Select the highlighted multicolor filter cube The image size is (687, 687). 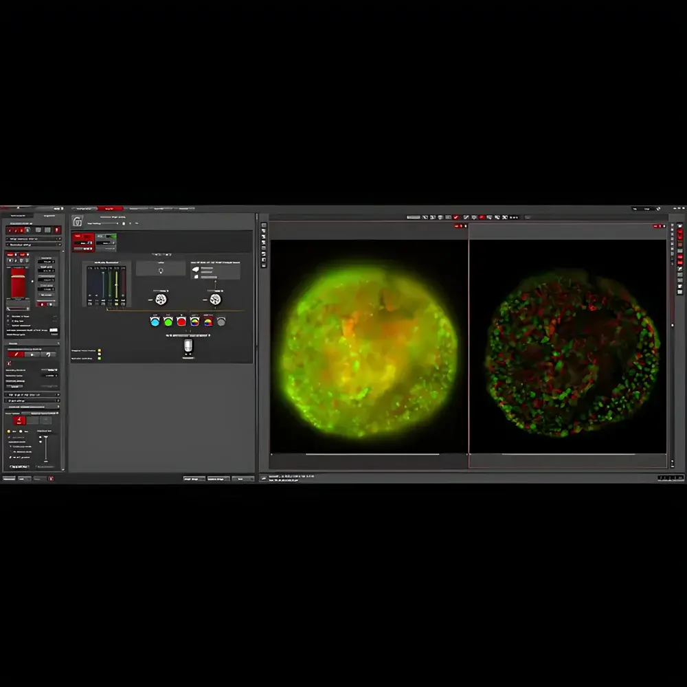tap(208, 322)
